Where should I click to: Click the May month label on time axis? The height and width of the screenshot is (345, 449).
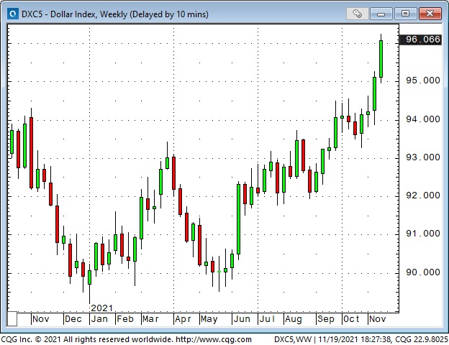tap(209, 319)
